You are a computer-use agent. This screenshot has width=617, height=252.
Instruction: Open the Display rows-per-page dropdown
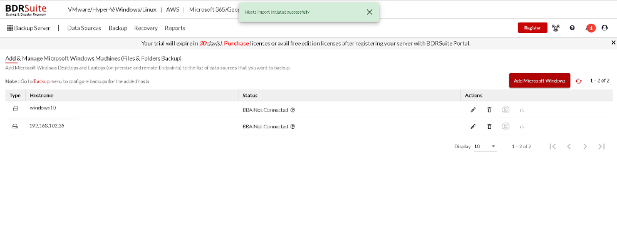485,146
